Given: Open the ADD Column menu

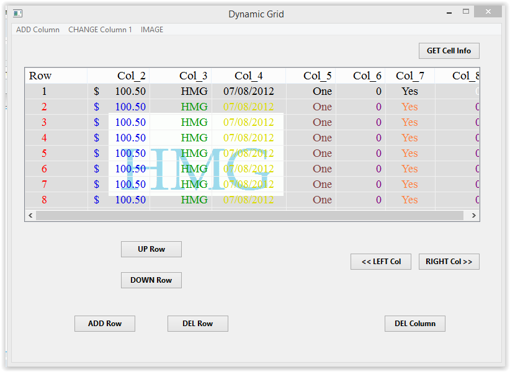Looking at the screenshot, I should tap(38, 30).
